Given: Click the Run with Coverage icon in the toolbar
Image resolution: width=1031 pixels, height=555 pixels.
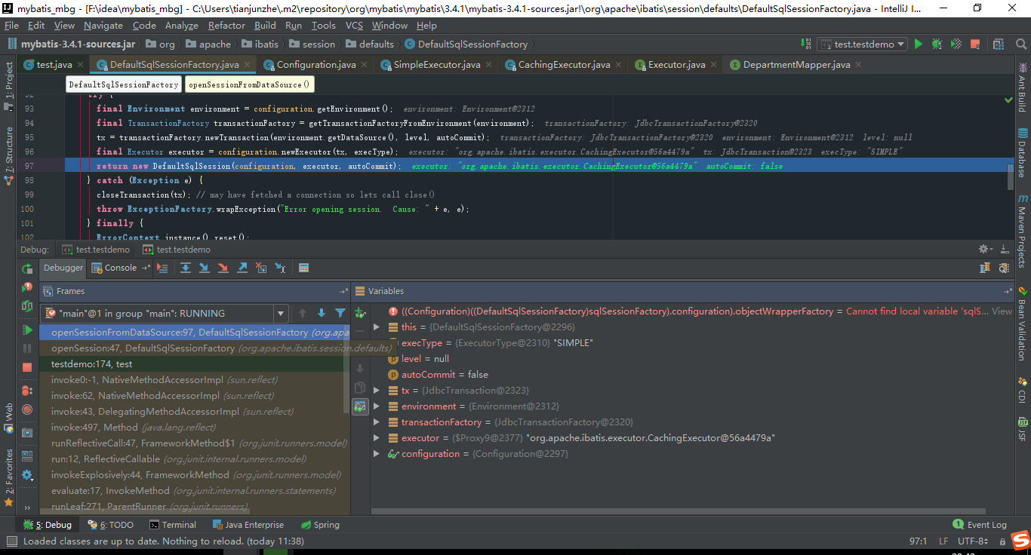Looking at the screenshot, I should (956, 44).
